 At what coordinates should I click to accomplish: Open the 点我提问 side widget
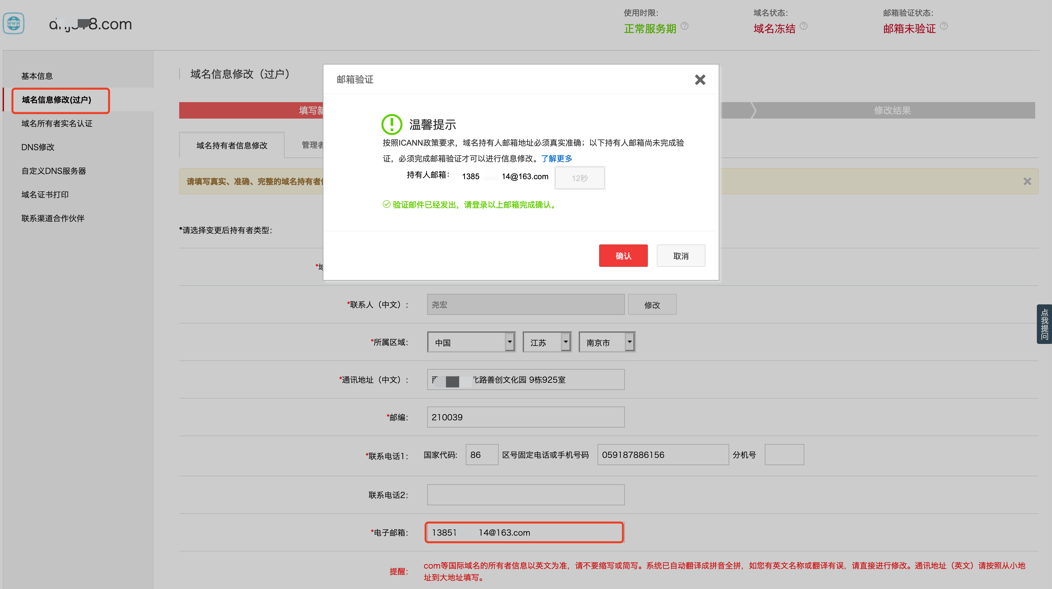pyautogui.click(x=1044, y=324)
